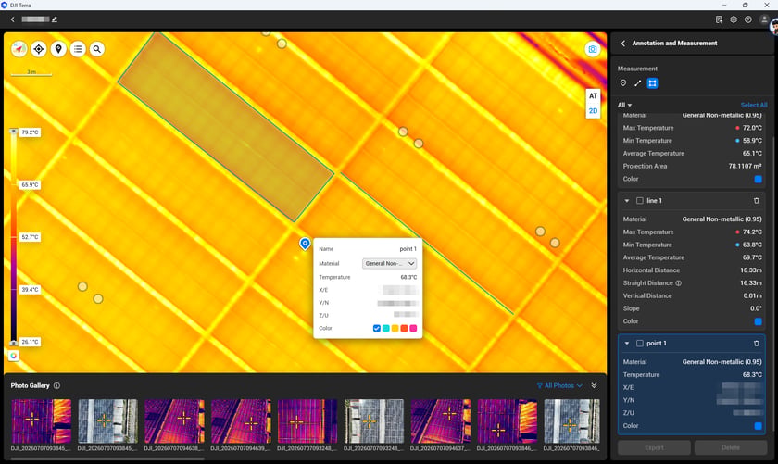Tick the point 1 checkbox
This screenshot has width=778, height=464.
click(x=640, y=343)
